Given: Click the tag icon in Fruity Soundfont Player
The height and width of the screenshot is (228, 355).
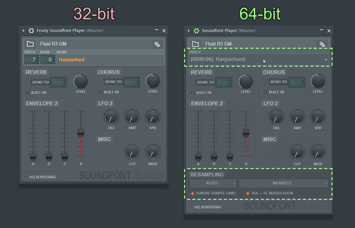Looking at the screenshot, I should (x=157, y=44).
